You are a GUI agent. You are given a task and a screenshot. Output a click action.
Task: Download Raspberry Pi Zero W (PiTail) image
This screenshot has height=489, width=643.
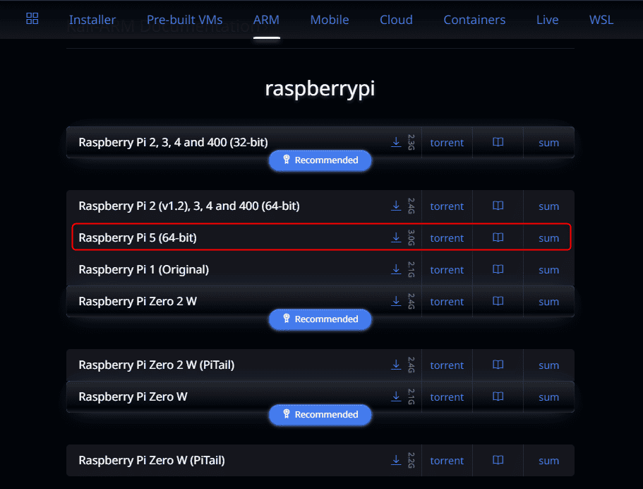tap(396, 460)
